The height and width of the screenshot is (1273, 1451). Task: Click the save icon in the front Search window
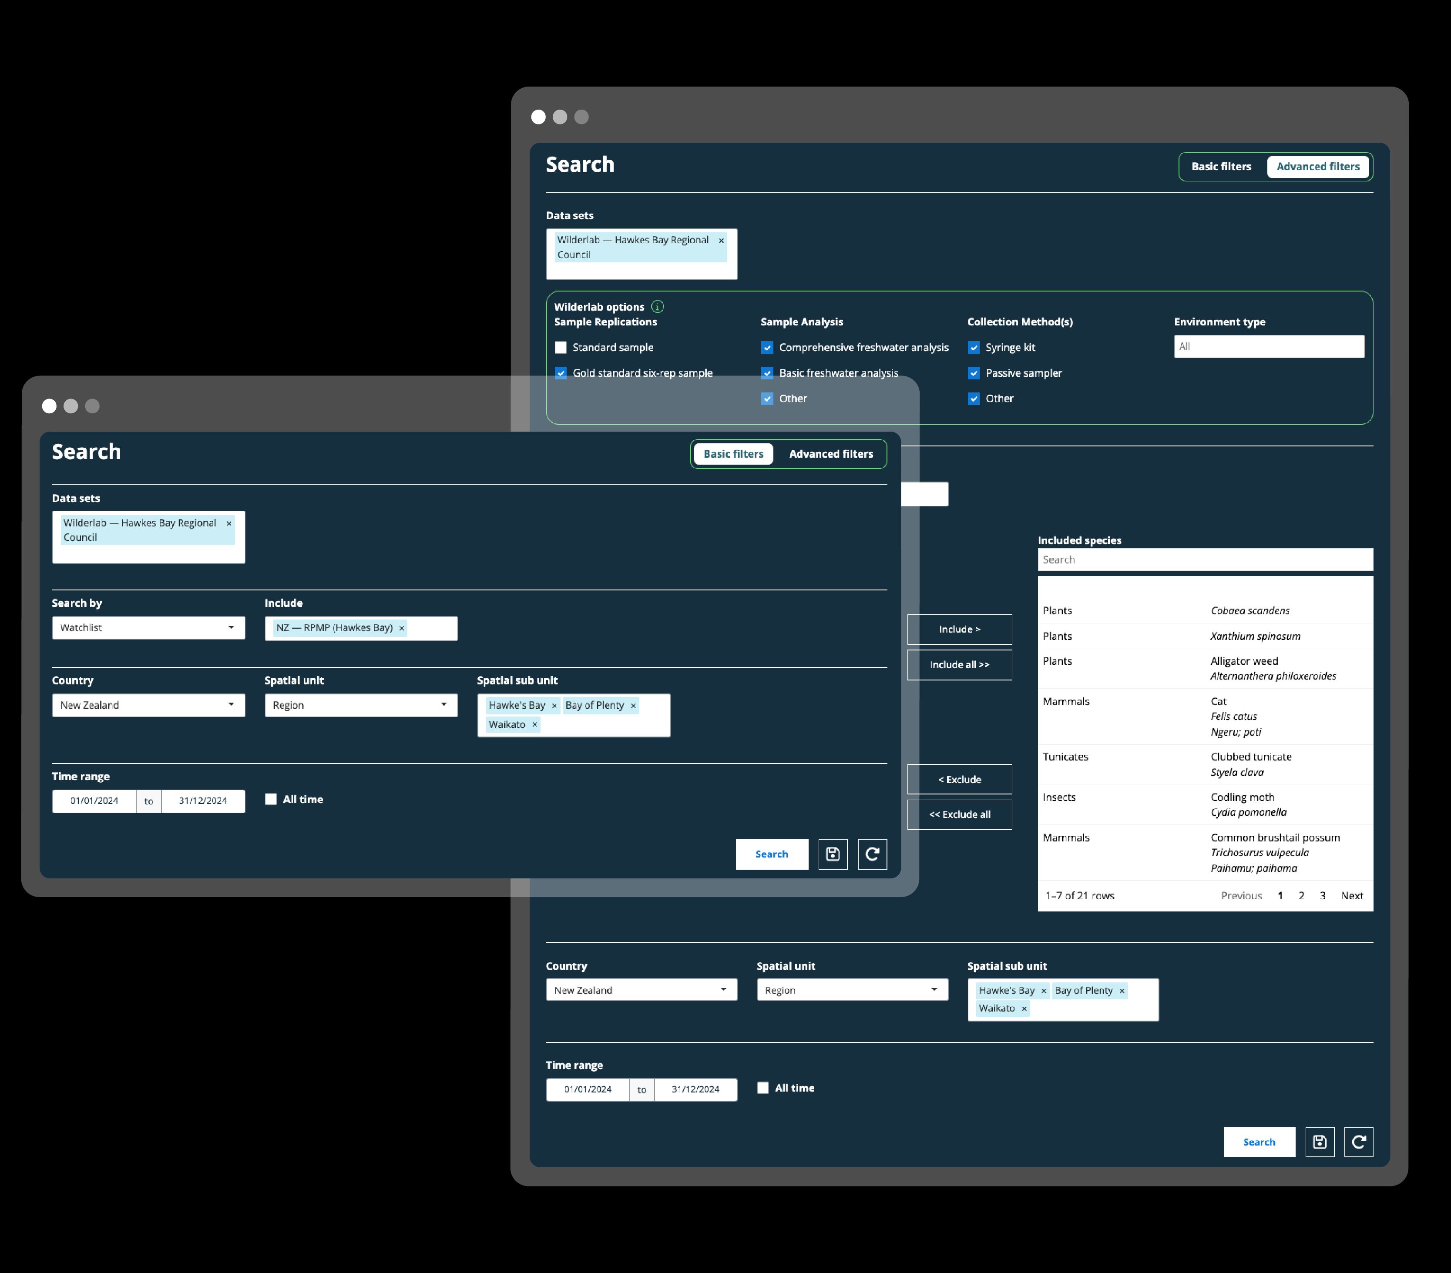pyautogui.click(x=833, y=854)
